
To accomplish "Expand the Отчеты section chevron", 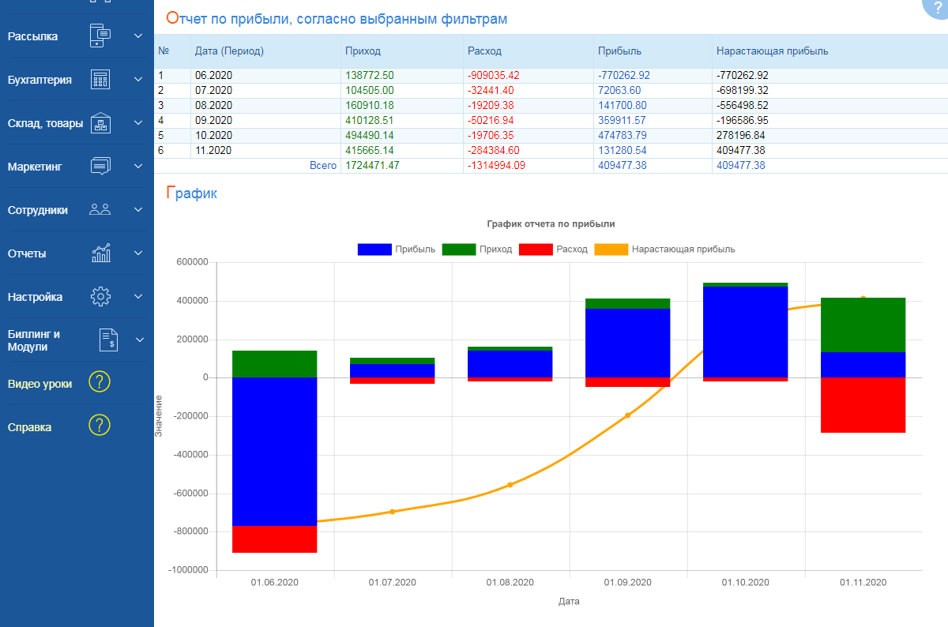I will (x=138, y=253).
